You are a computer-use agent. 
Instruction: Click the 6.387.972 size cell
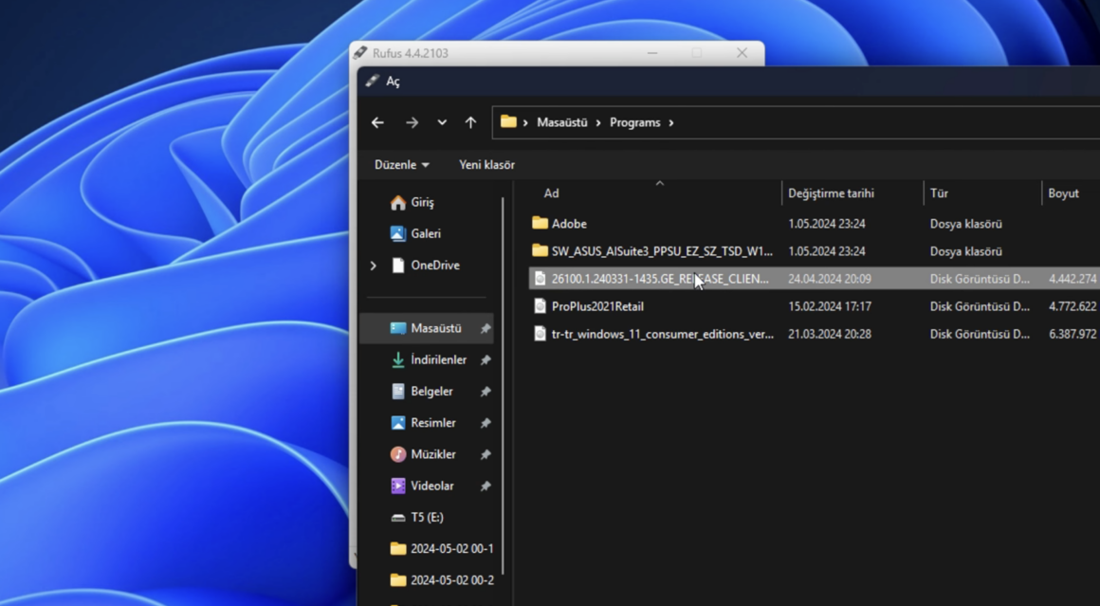1072,335
